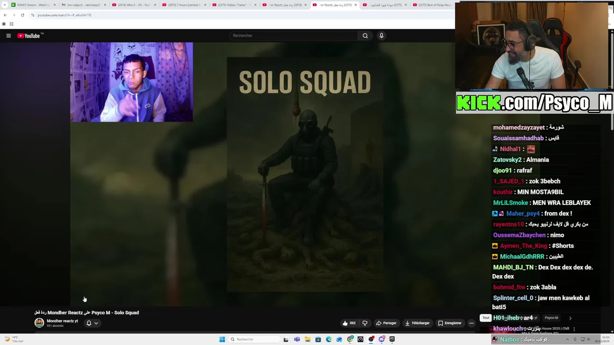Viewport: 614px width, 345px height.
Task: Open the Mondher reactz yt channel name
Action: click(62, 321)
